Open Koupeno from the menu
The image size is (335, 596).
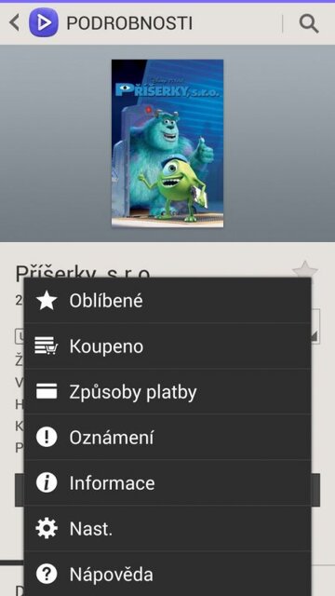click(167, 345)
